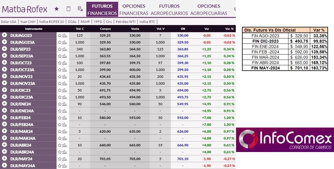Open the chart icon for DLR/DIC23
334x169 pixels.
point(65,90)
